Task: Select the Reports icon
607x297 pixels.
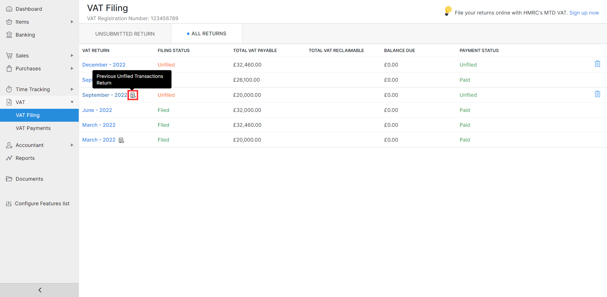Action: click(x=9, y=158)
